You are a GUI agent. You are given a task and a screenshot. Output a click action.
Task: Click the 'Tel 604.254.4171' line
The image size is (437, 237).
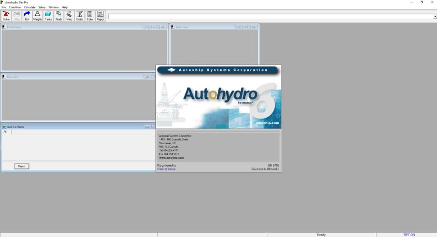point(169,150)
